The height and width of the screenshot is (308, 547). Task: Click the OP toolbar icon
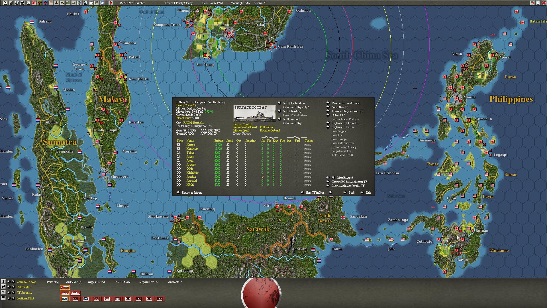coord(91,3)
